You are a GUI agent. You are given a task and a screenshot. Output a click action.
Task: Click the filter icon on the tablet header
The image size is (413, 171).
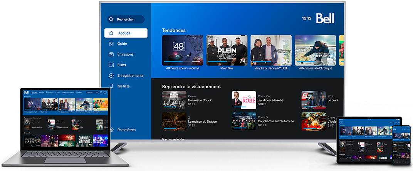click(x=391, y=122)
